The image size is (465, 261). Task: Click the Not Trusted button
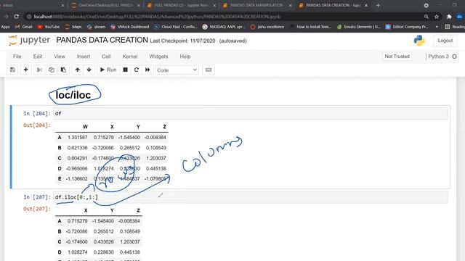pyautogui.click(x=397, y=57)
